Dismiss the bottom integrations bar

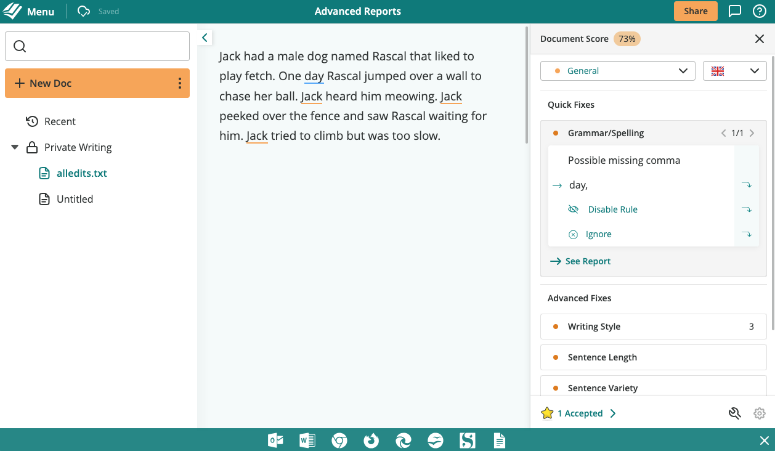(765, 441)
